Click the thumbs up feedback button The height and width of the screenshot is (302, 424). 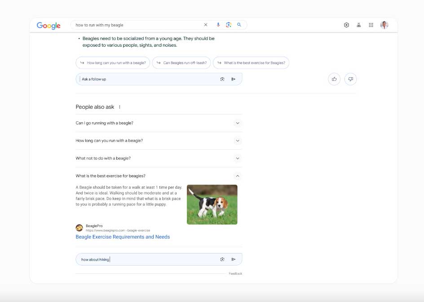click(334, 79)
